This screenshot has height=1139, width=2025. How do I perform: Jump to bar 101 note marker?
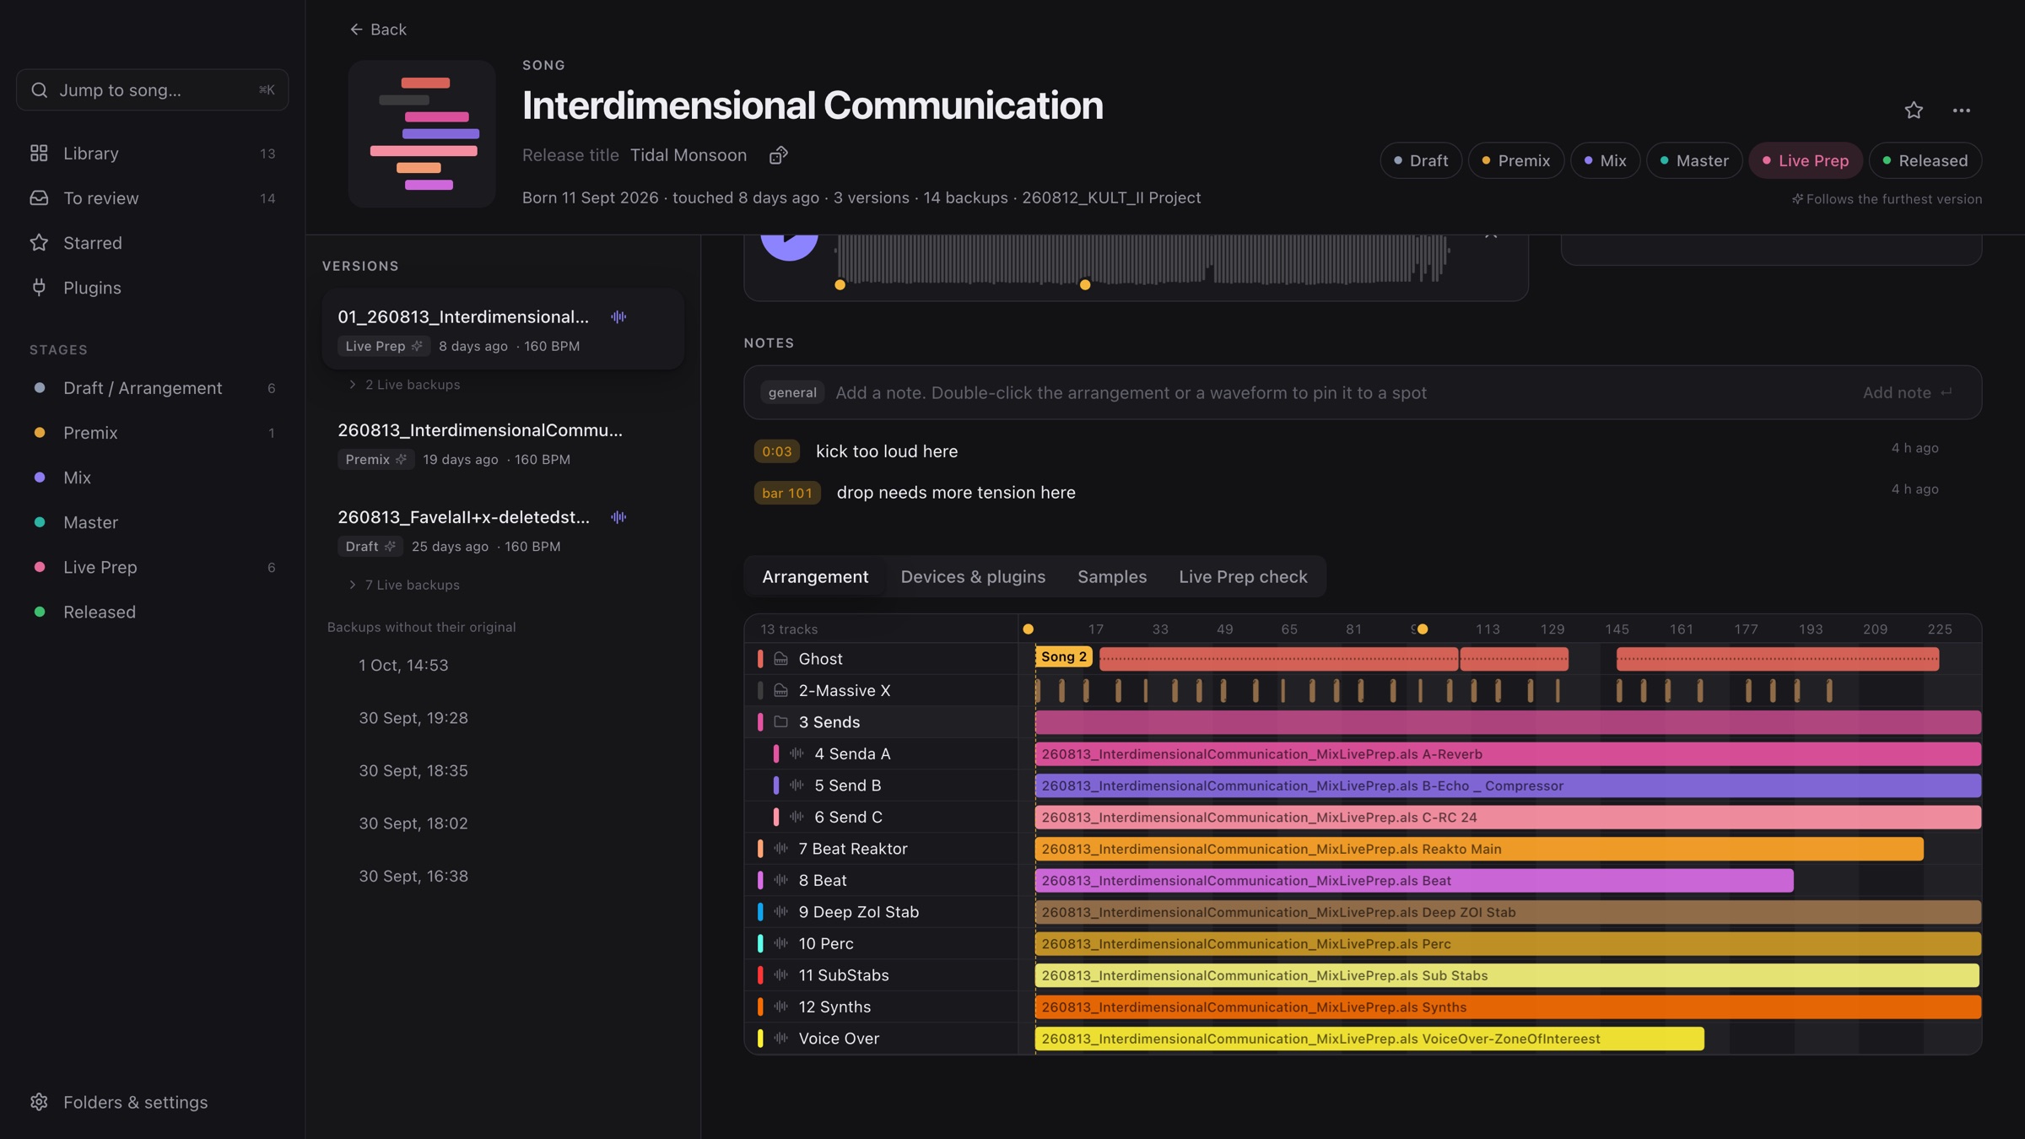point(787,493)
